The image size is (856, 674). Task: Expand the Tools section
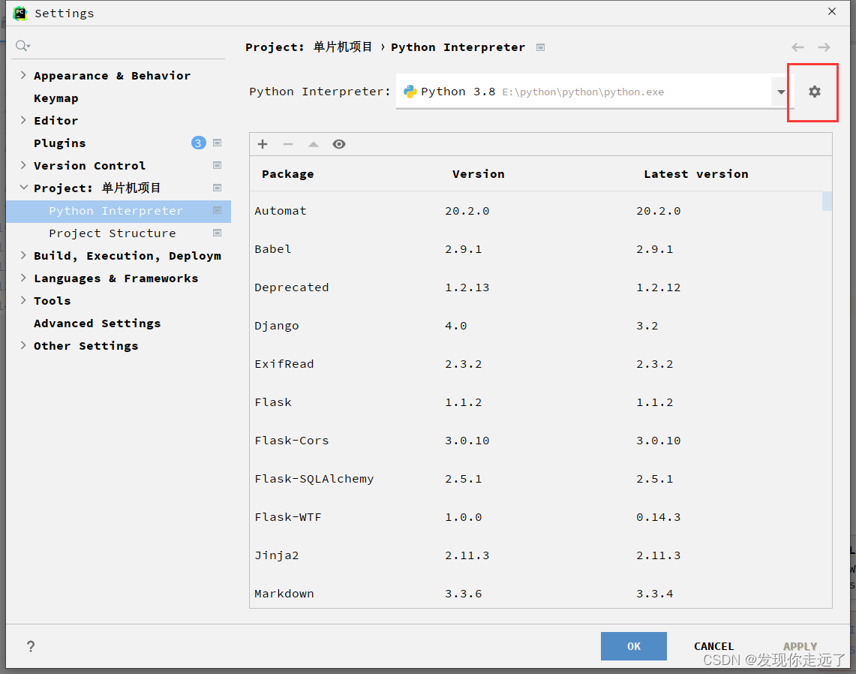click(23, 300)
